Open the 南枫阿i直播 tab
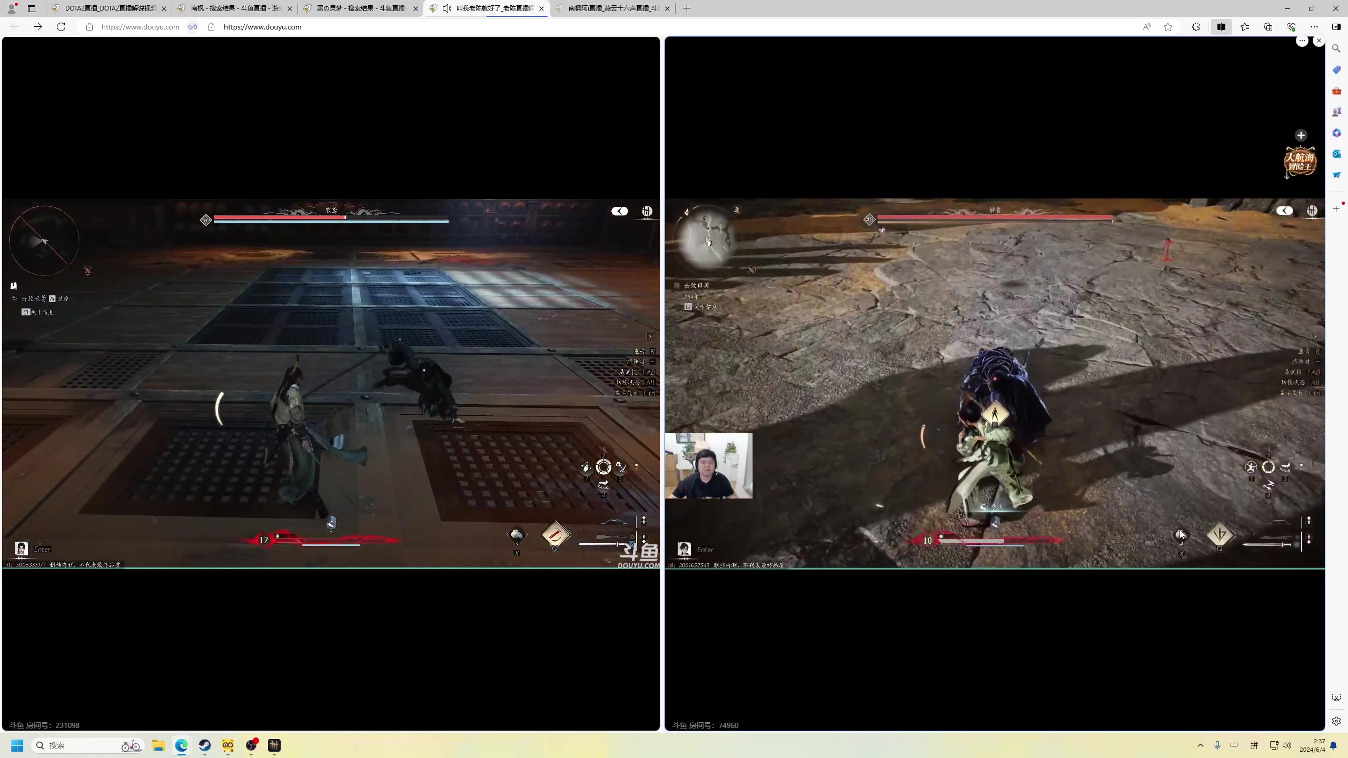The width and height of the screenshot is (1348, 758). (613, 8)
